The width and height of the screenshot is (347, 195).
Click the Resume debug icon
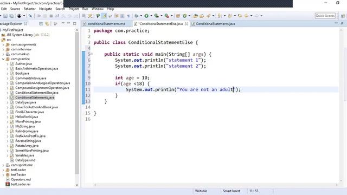pyautogui.click(x=38, y=16)
